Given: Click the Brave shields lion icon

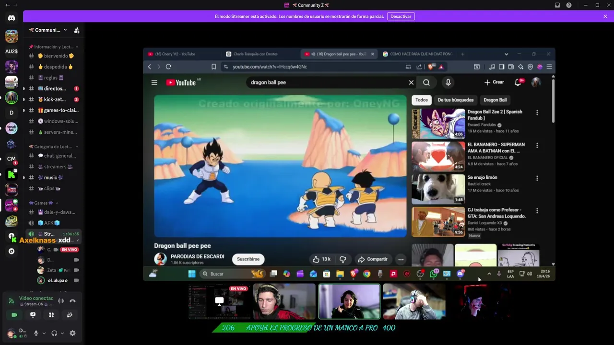Looking at the screenshot, I should [x=431, y=67].
